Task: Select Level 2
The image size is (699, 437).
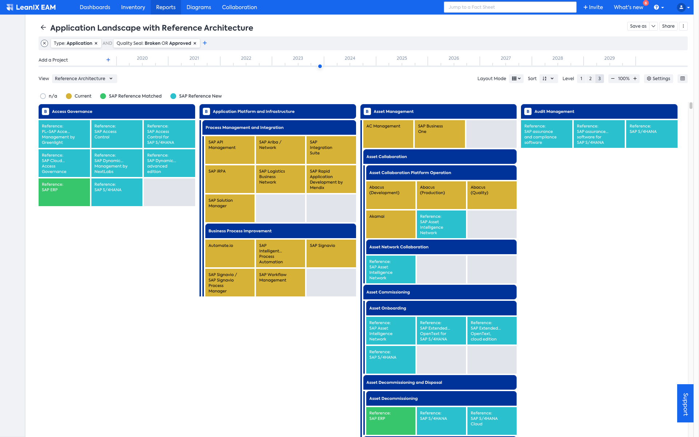Action: pos(591,79)
